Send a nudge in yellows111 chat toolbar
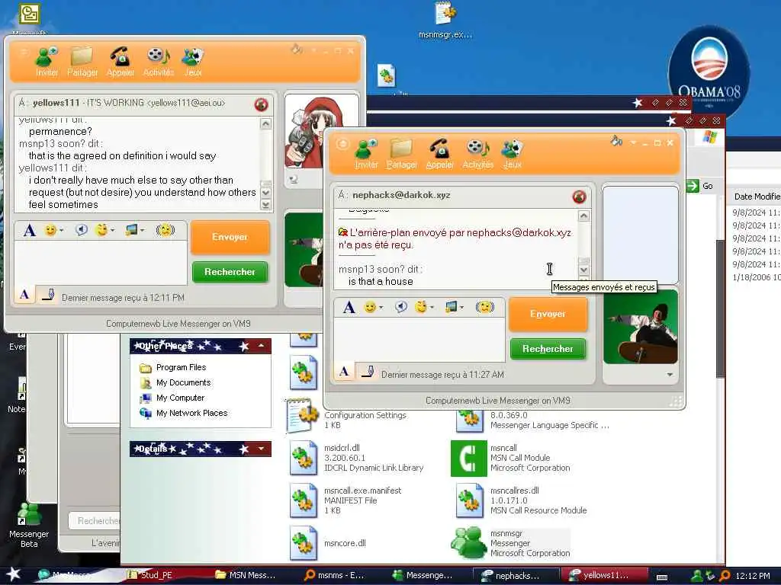 tap(166, 230)
